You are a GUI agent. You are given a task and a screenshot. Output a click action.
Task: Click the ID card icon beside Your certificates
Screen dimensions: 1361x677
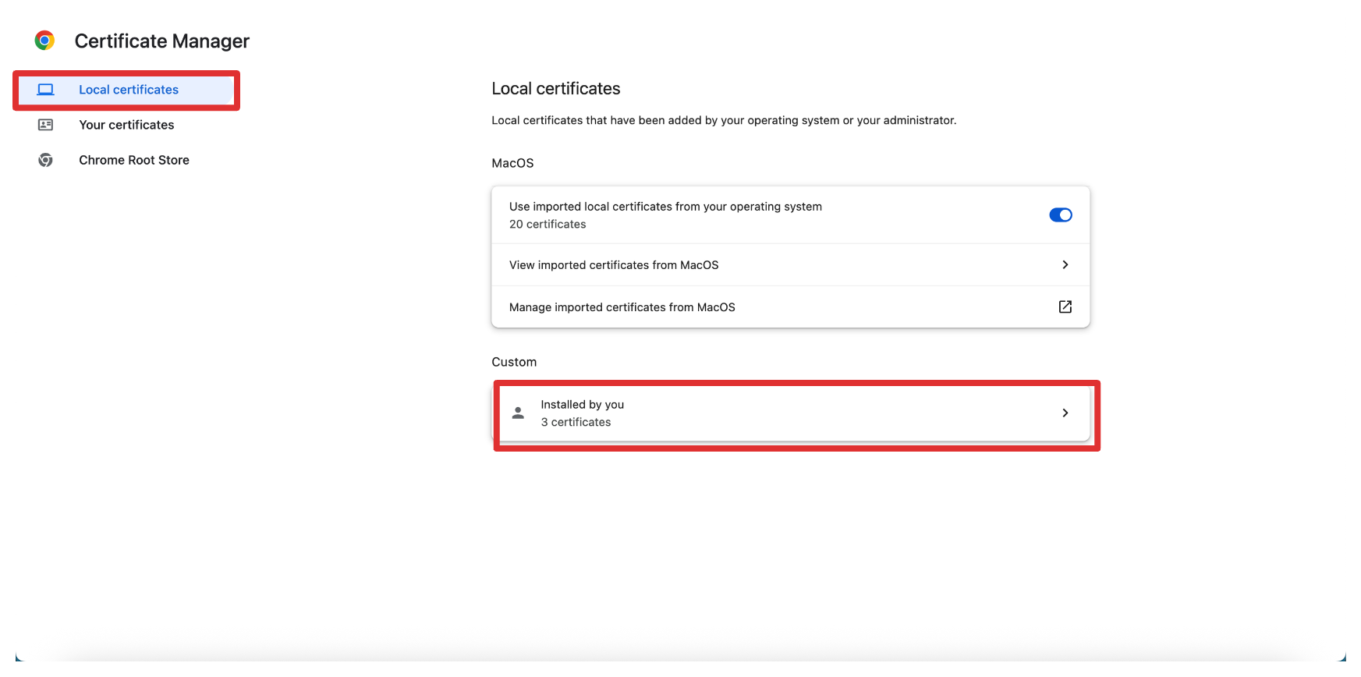(x=46, y=125)
